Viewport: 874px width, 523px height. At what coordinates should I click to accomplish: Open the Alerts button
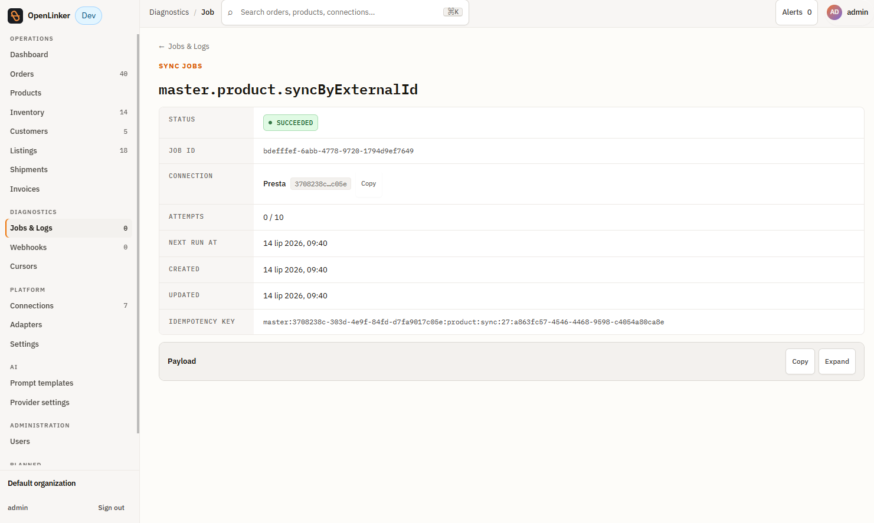796,12
